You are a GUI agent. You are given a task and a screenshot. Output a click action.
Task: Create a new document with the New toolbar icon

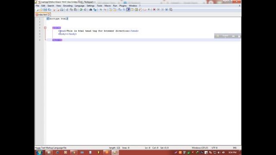[38, 9]
